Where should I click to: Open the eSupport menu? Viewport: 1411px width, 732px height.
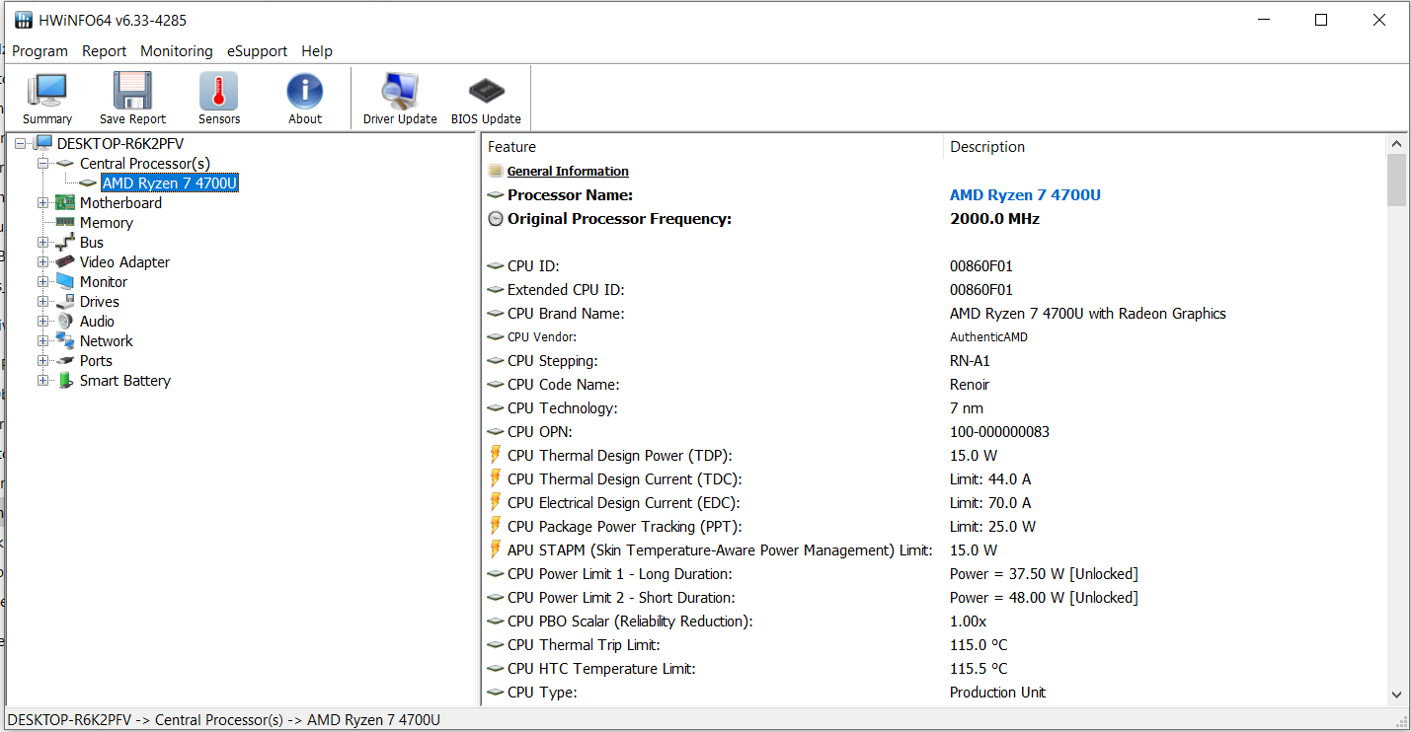[x=257, y=51]
